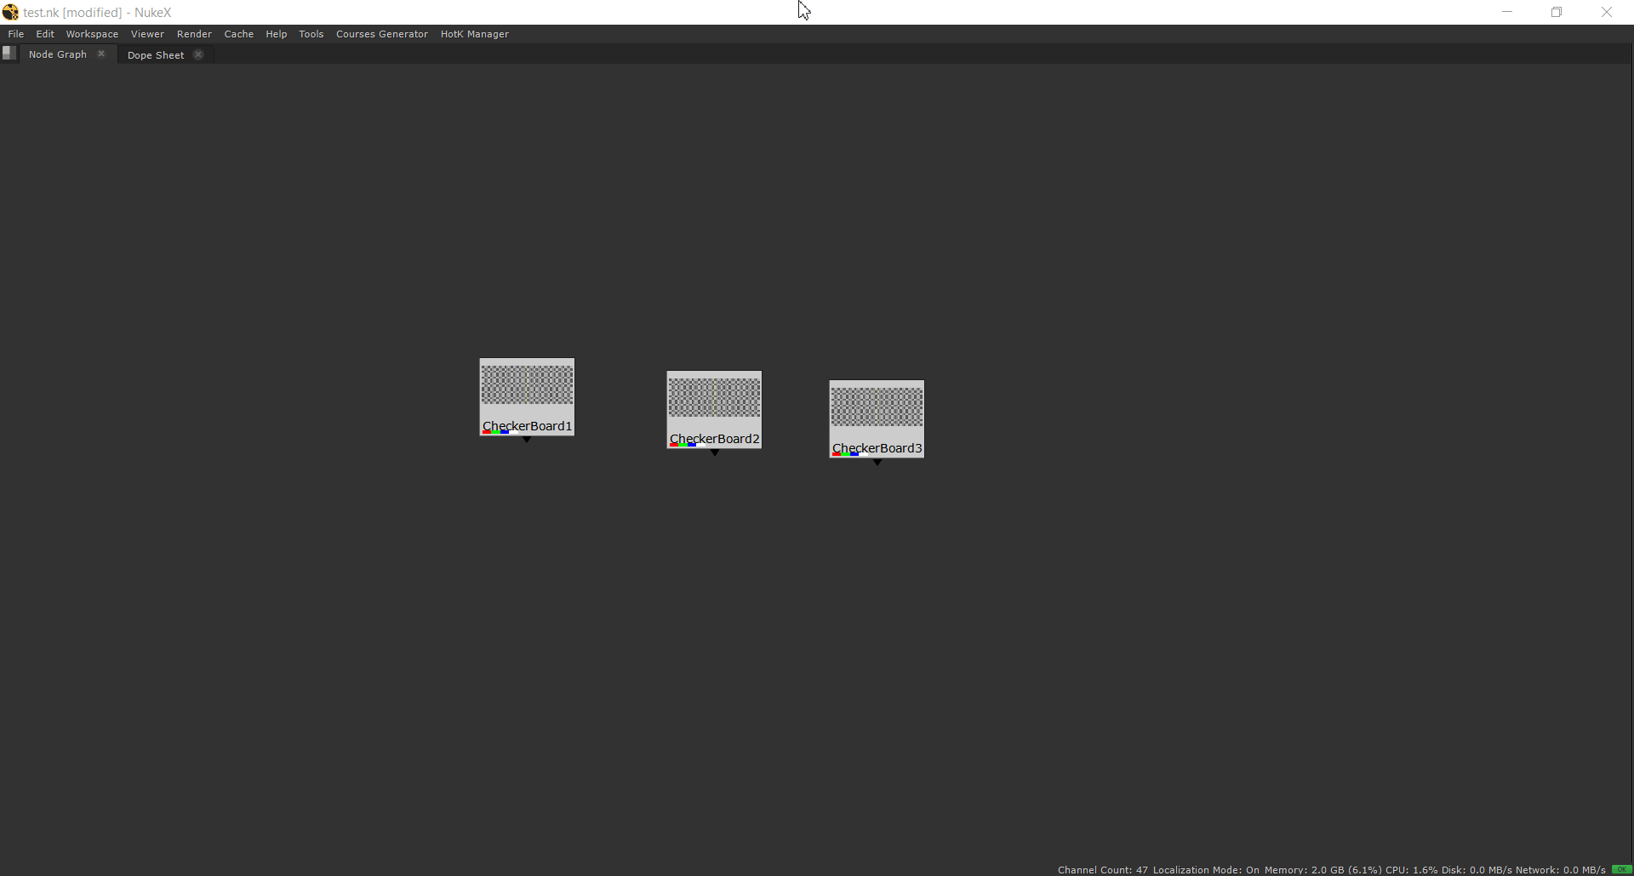Click the output connector arrow below CheckerBoard3
Viewport: 1634px width, 876px height.
(x=877, y=463)
